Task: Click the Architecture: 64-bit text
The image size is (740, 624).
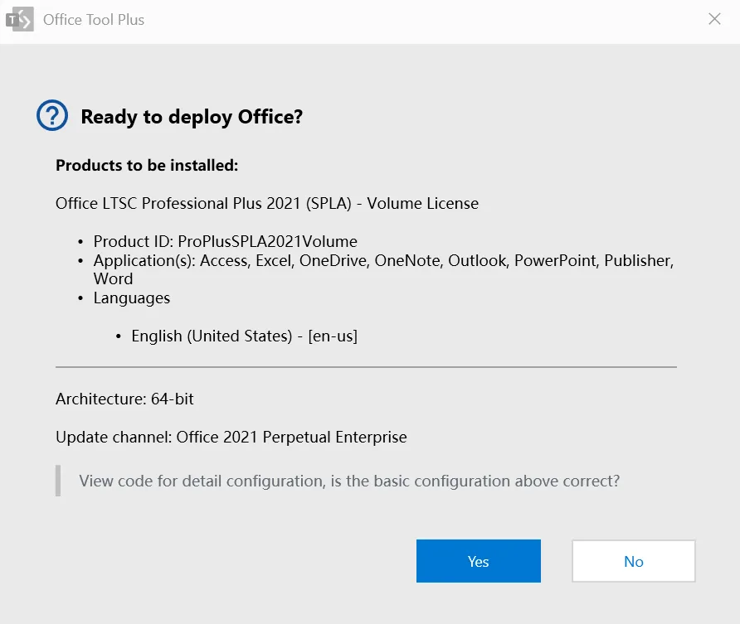Action: [x=124, y=399]
